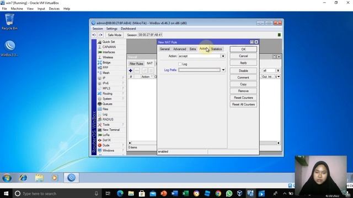Expand the Tools submenu
The width and height of the screenshot is (353, 198).
pyautogui.click(x=123, y=125)
